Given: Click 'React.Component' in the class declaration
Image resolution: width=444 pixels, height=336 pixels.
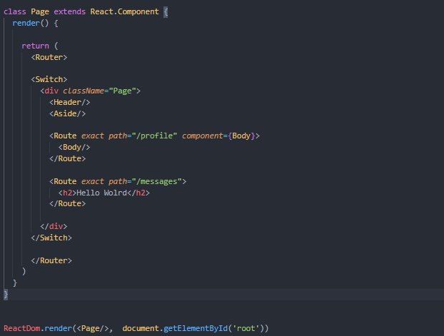Looking at the screenshot, I should tap(125, 11).
